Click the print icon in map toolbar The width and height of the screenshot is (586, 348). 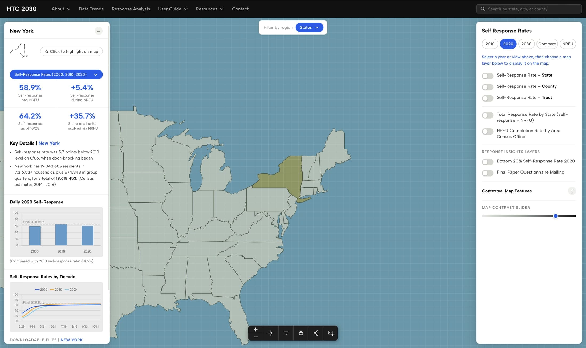pyautogui.click(x=301, y=333)
